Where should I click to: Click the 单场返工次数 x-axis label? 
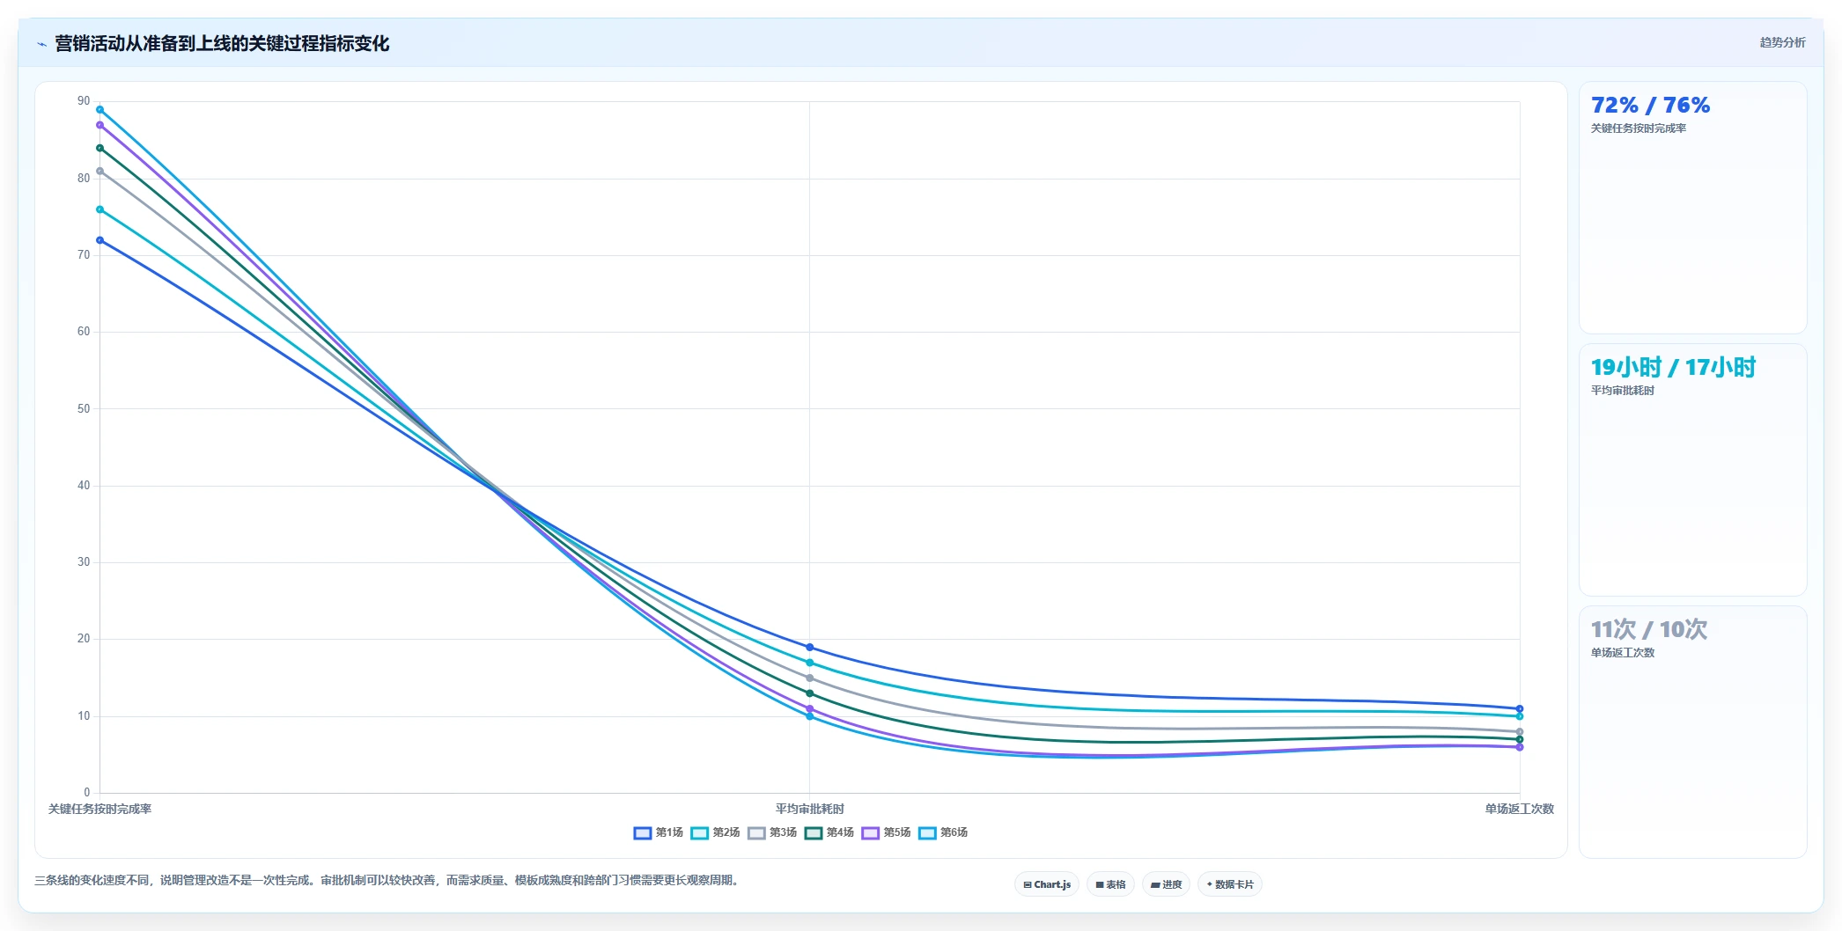(x=1520, y=809)
